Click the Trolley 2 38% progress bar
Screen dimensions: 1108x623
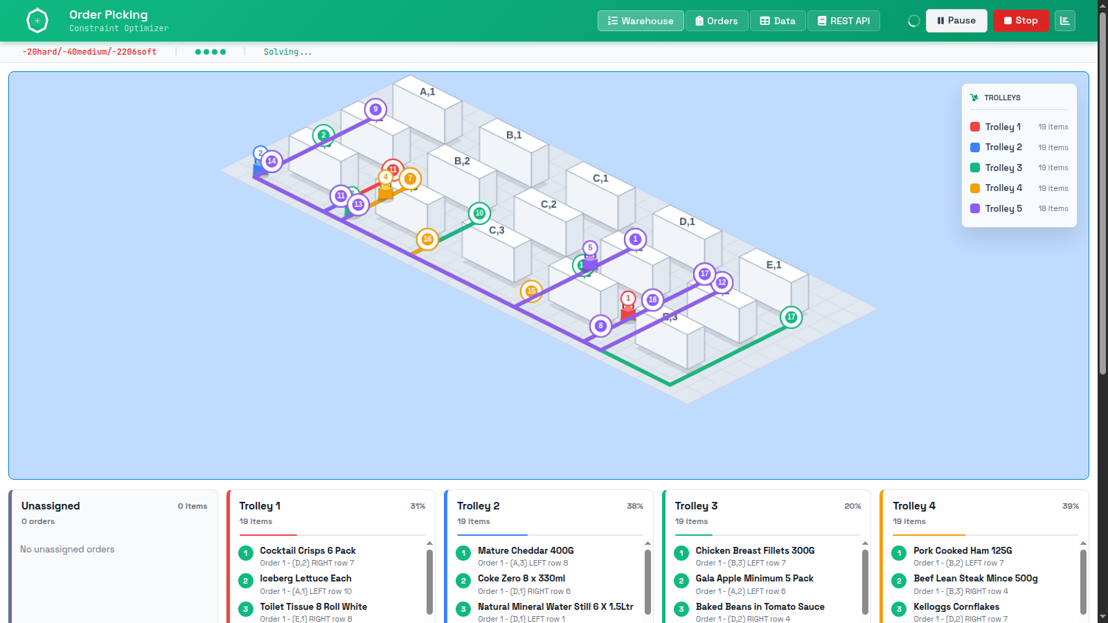pyautogui.click(x=550, y=535)
